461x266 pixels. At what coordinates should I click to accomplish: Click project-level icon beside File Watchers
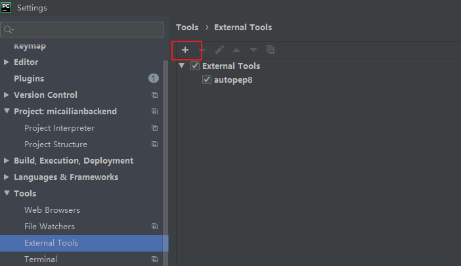coord(154,227)
